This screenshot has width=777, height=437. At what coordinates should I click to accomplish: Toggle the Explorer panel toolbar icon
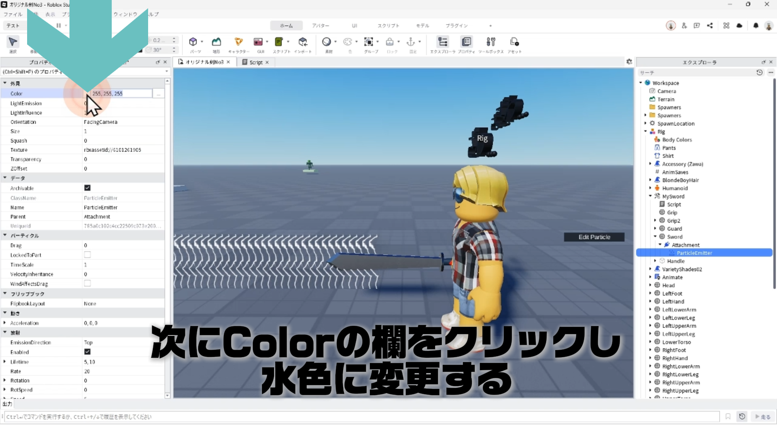click(443, 42)
